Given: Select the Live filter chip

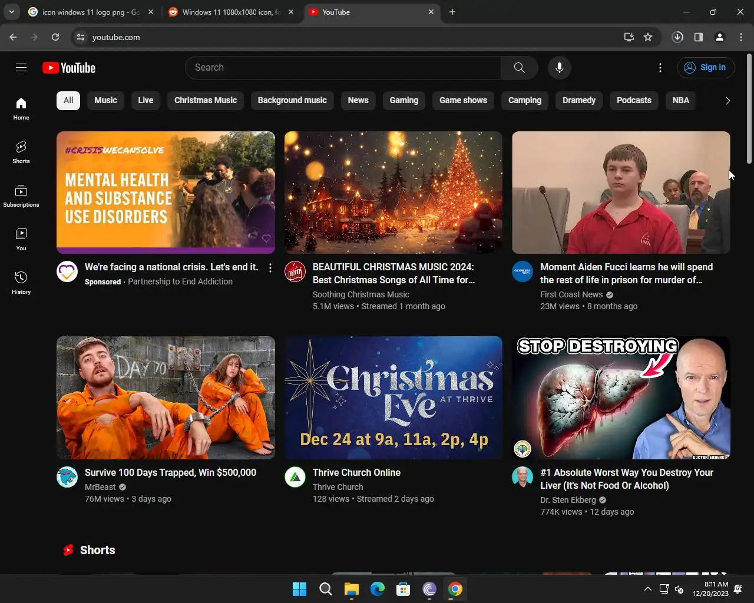Looking at the screenshot, I should 145,100.
